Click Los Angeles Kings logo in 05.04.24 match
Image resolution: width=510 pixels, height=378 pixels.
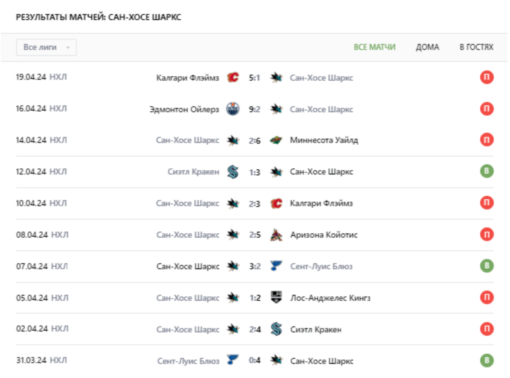click(x=276, y=298)
